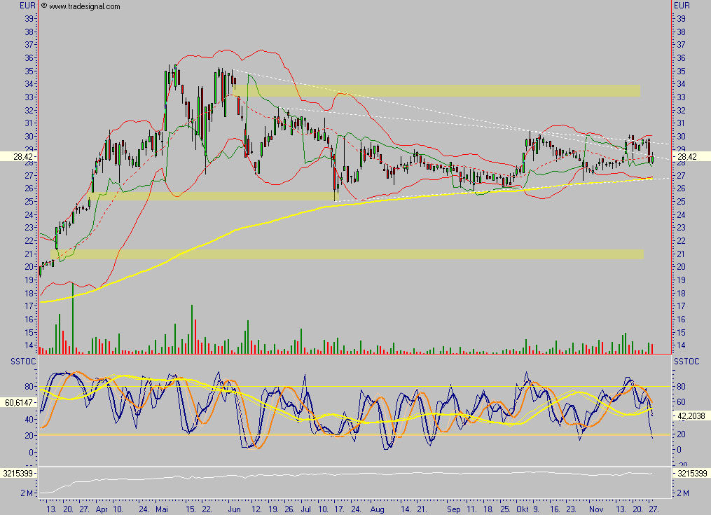The image size is (711, 515).
Task: Click the EUR currency label at top right
Action: point(681,6)
